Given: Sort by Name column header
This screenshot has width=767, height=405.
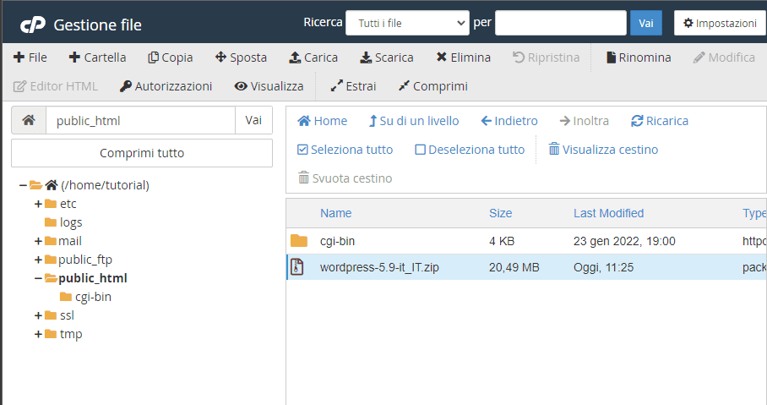Looking at the screenshot, I should (x=335, y=213).
